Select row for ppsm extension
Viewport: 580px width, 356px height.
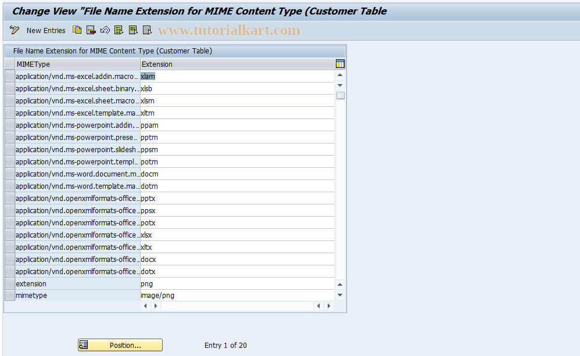10,149
